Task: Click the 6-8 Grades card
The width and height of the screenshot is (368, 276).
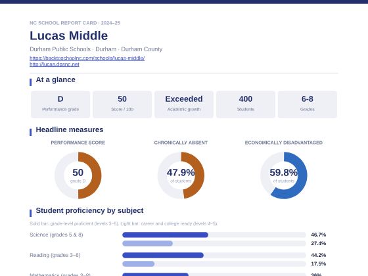Action: point(308,104)
